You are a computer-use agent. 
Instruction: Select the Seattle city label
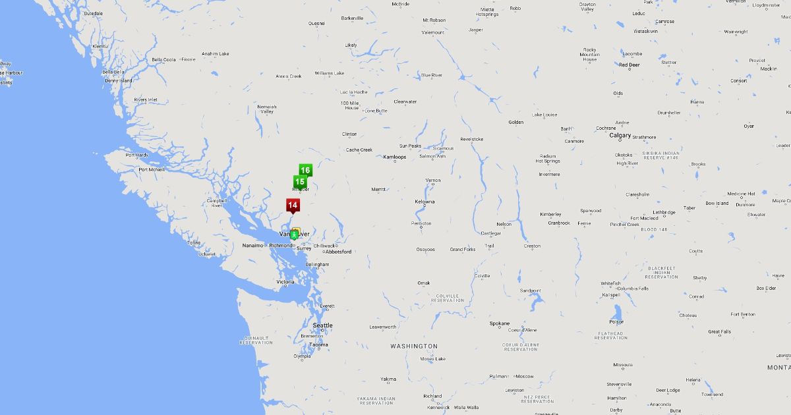[323, 325]
